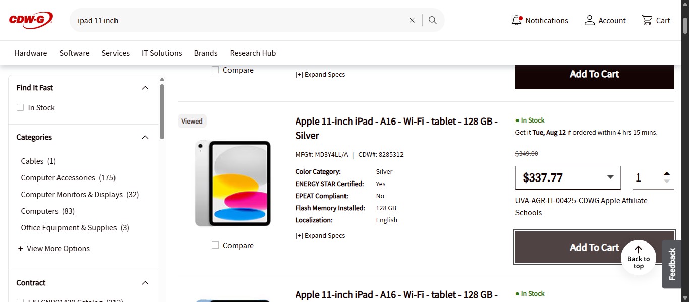
Task: Enable the In Stock filter checkbox
Action: [20, 107]
